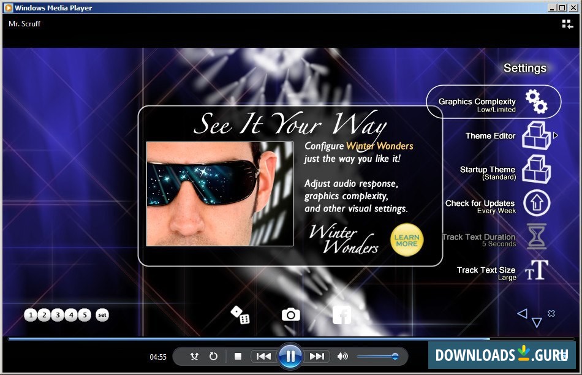Image resolution: width=582 pixels, height=375 pixels.
Task: Pause the current track
Action: [290, 357]
